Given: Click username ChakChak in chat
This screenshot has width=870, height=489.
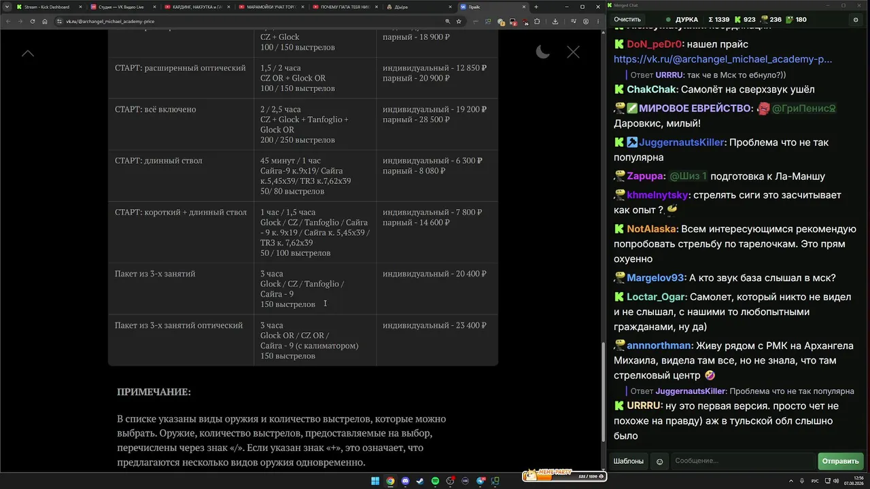Looking at the screenshot, I should (651, 90).
